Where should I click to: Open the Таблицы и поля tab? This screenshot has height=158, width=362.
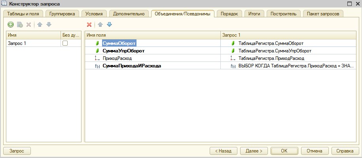(x=23, y=14)
